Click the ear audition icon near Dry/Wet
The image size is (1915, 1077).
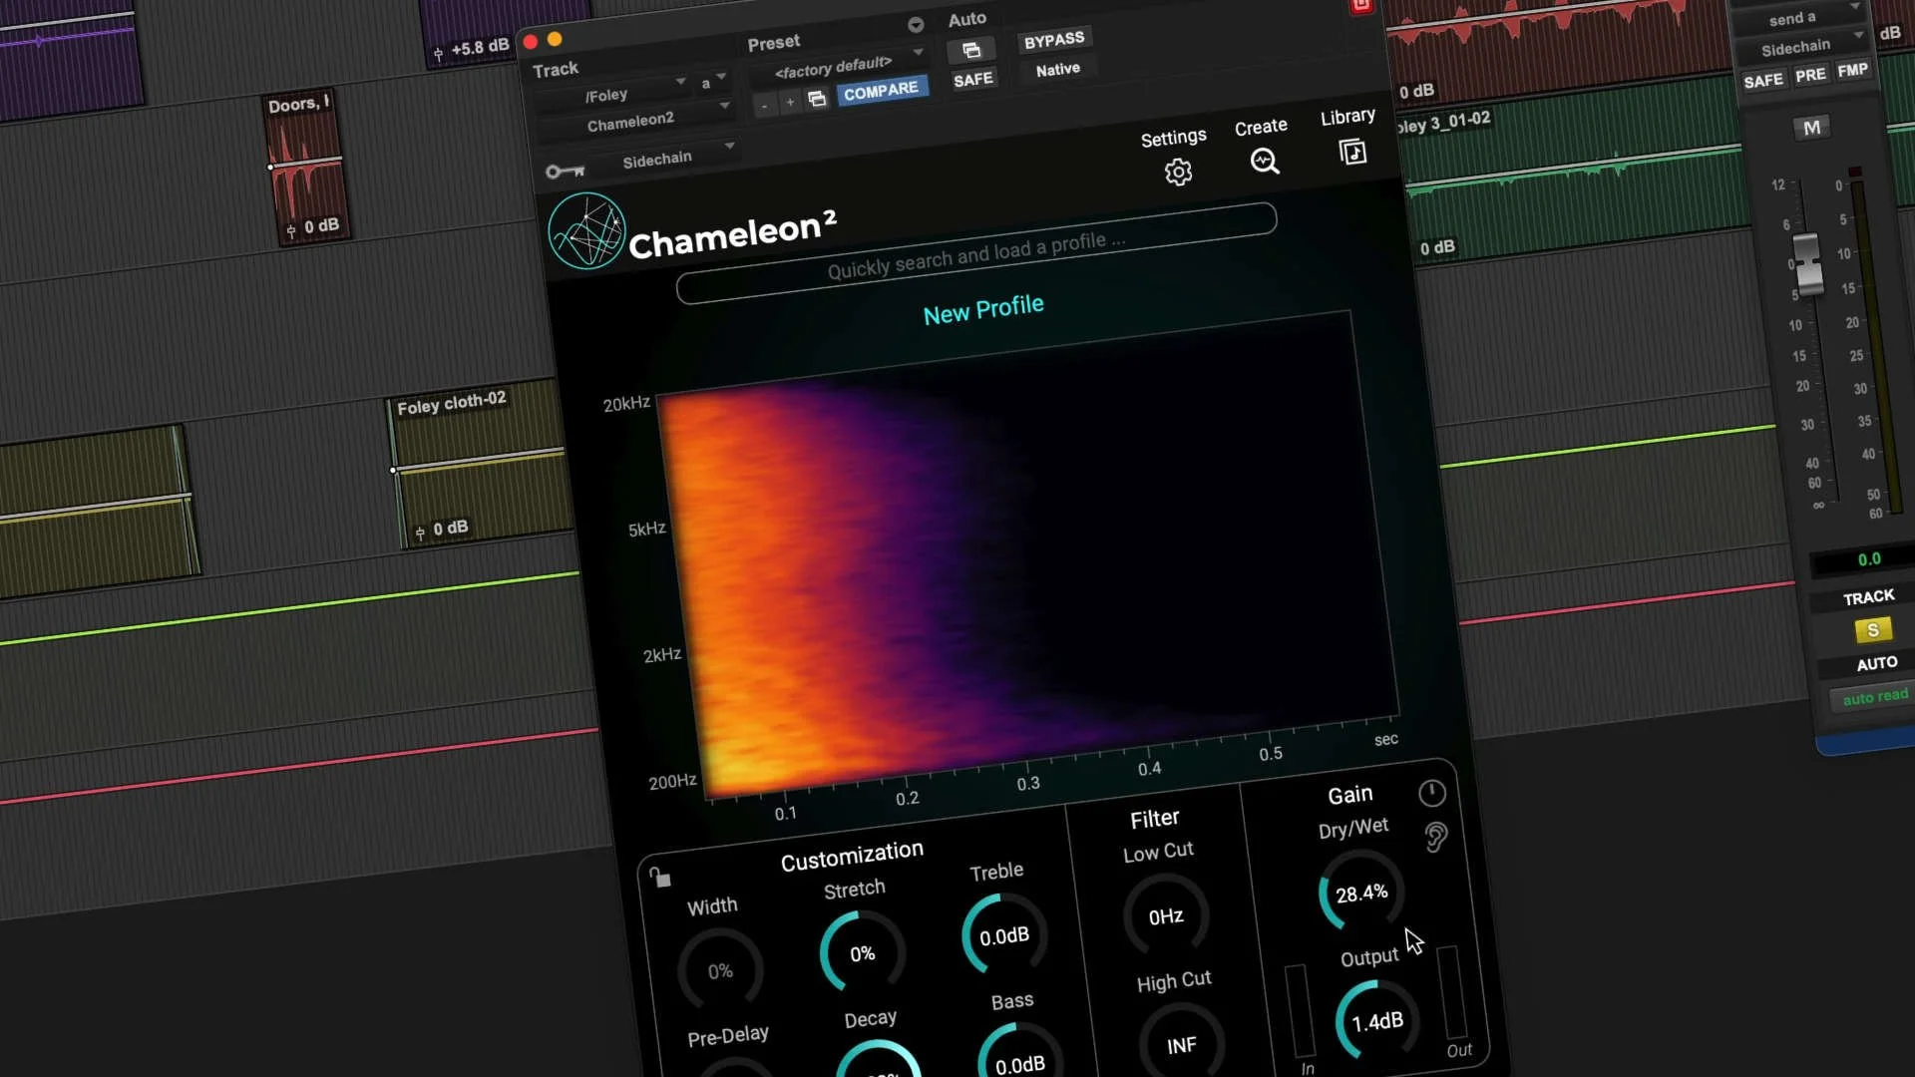tap(1436, 838)
